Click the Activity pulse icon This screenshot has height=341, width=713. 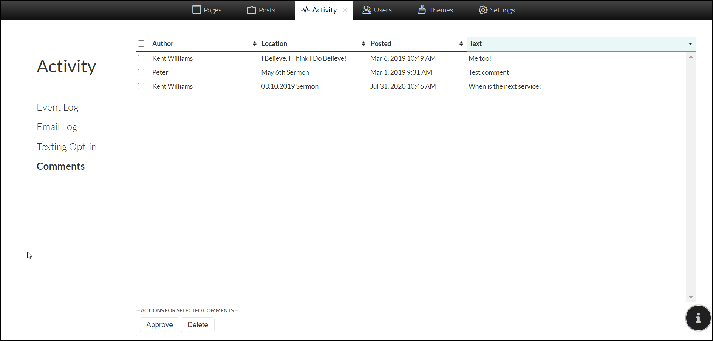tap(305, 10)
